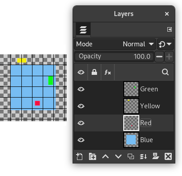Open the Mode Normal dropdown
This screenshot has height=176, width=182.
pyautogui.click(x=115, y=44)
